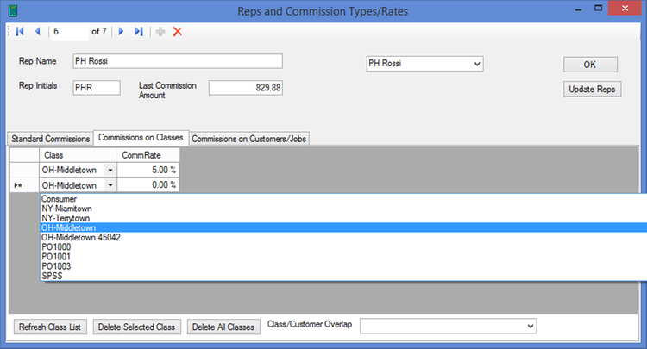Viewport: 647px width, 349px height.
Task: Choose Consumer from the class list
Action: point(343,199)
